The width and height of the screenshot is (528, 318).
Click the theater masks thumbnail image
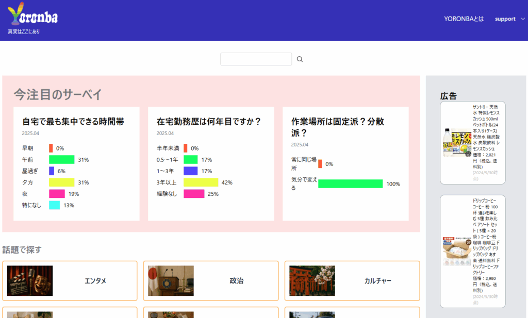(30, 281)
